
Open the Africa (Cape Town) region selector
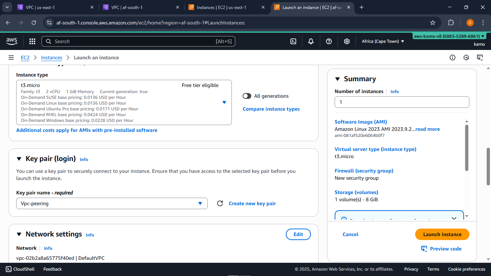click(x=383, y=41)
